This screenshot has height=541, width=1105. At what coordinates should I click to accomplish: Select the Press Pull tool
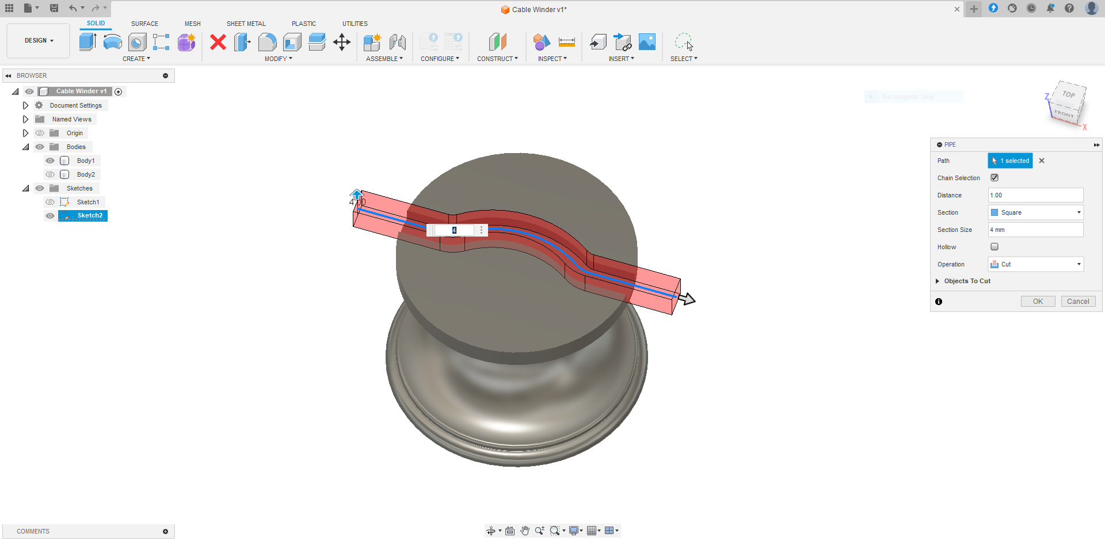(242, 42)
